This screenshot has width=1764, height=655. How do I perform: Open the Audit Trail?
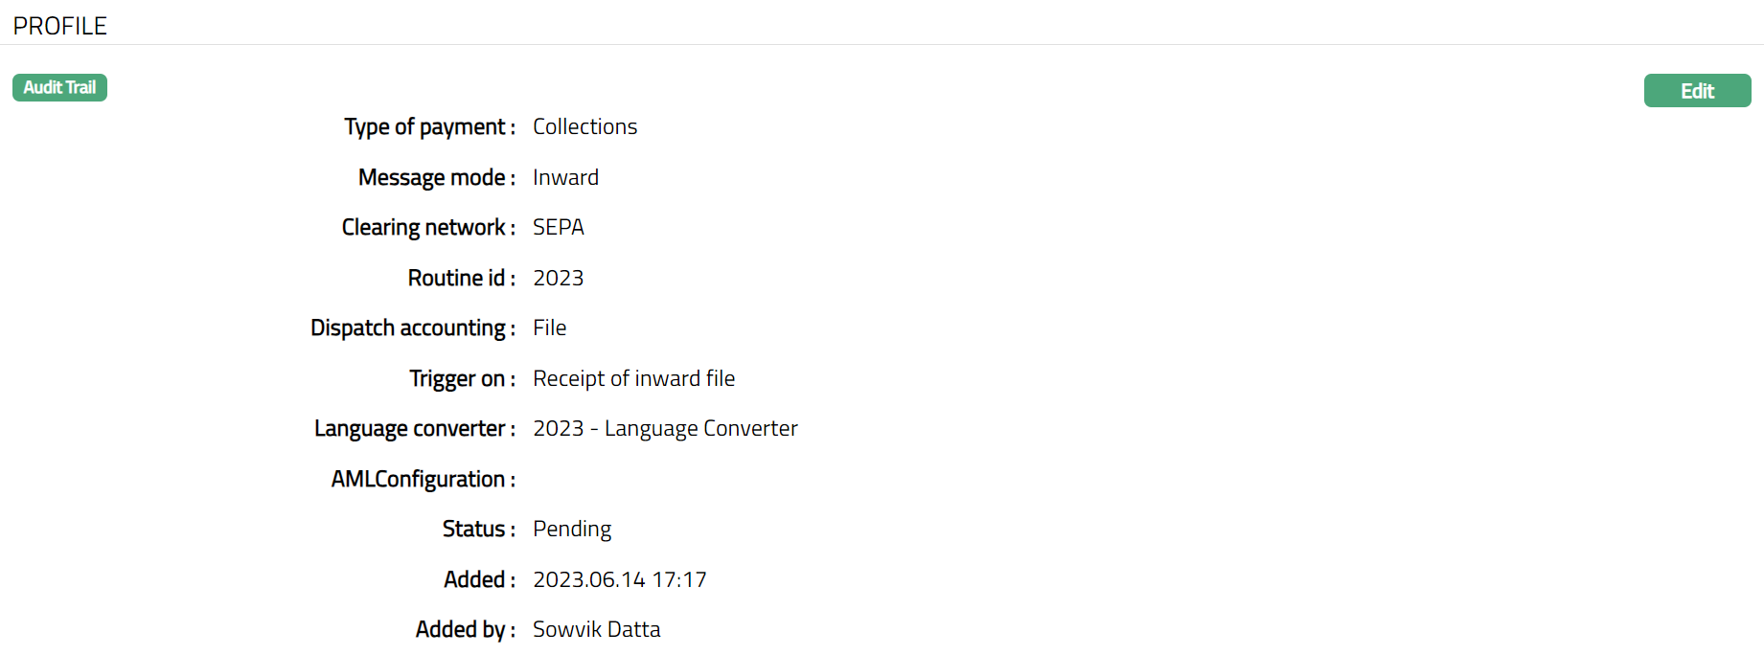pos(59,87)
